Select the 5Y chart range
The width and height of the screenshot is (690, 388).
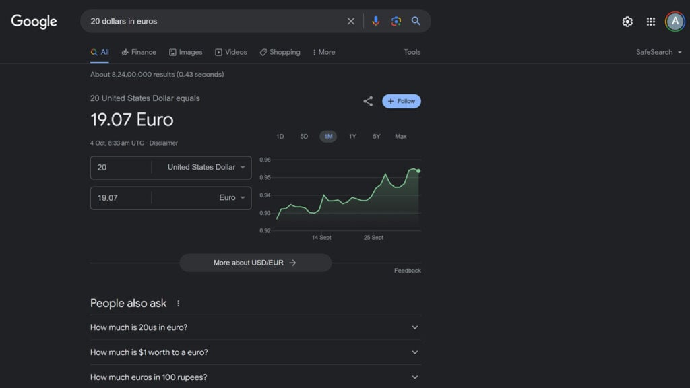click(377, 136)
